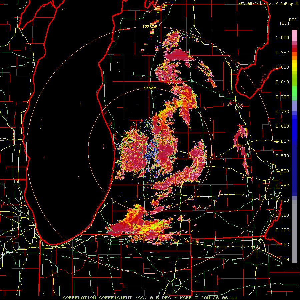
Task: Select the 0.573 legend value
Action: tap(282, 156)
